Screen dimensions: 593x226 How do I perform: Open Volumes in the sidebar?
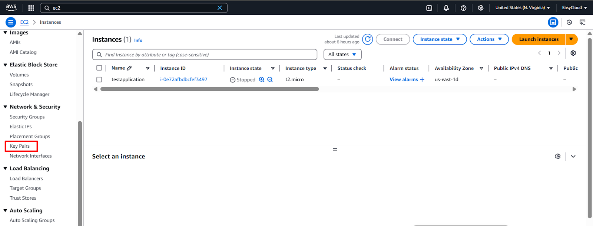(x=19, y=75)
